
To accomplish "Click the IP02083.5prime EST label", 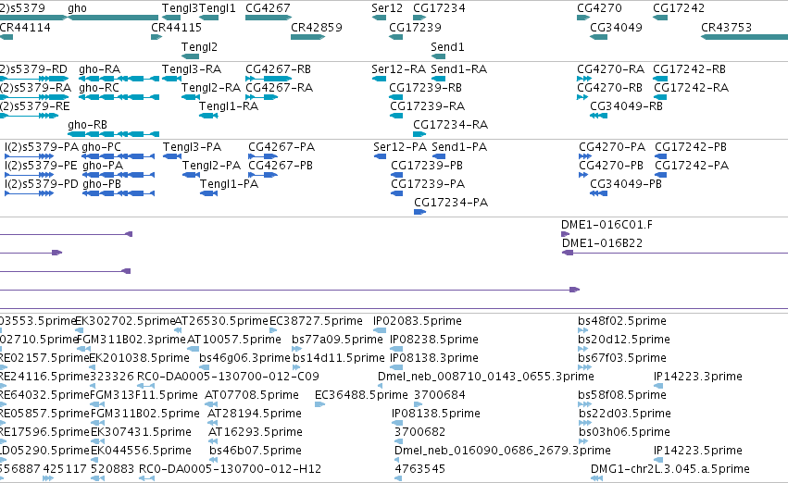I will pos(417,320).
